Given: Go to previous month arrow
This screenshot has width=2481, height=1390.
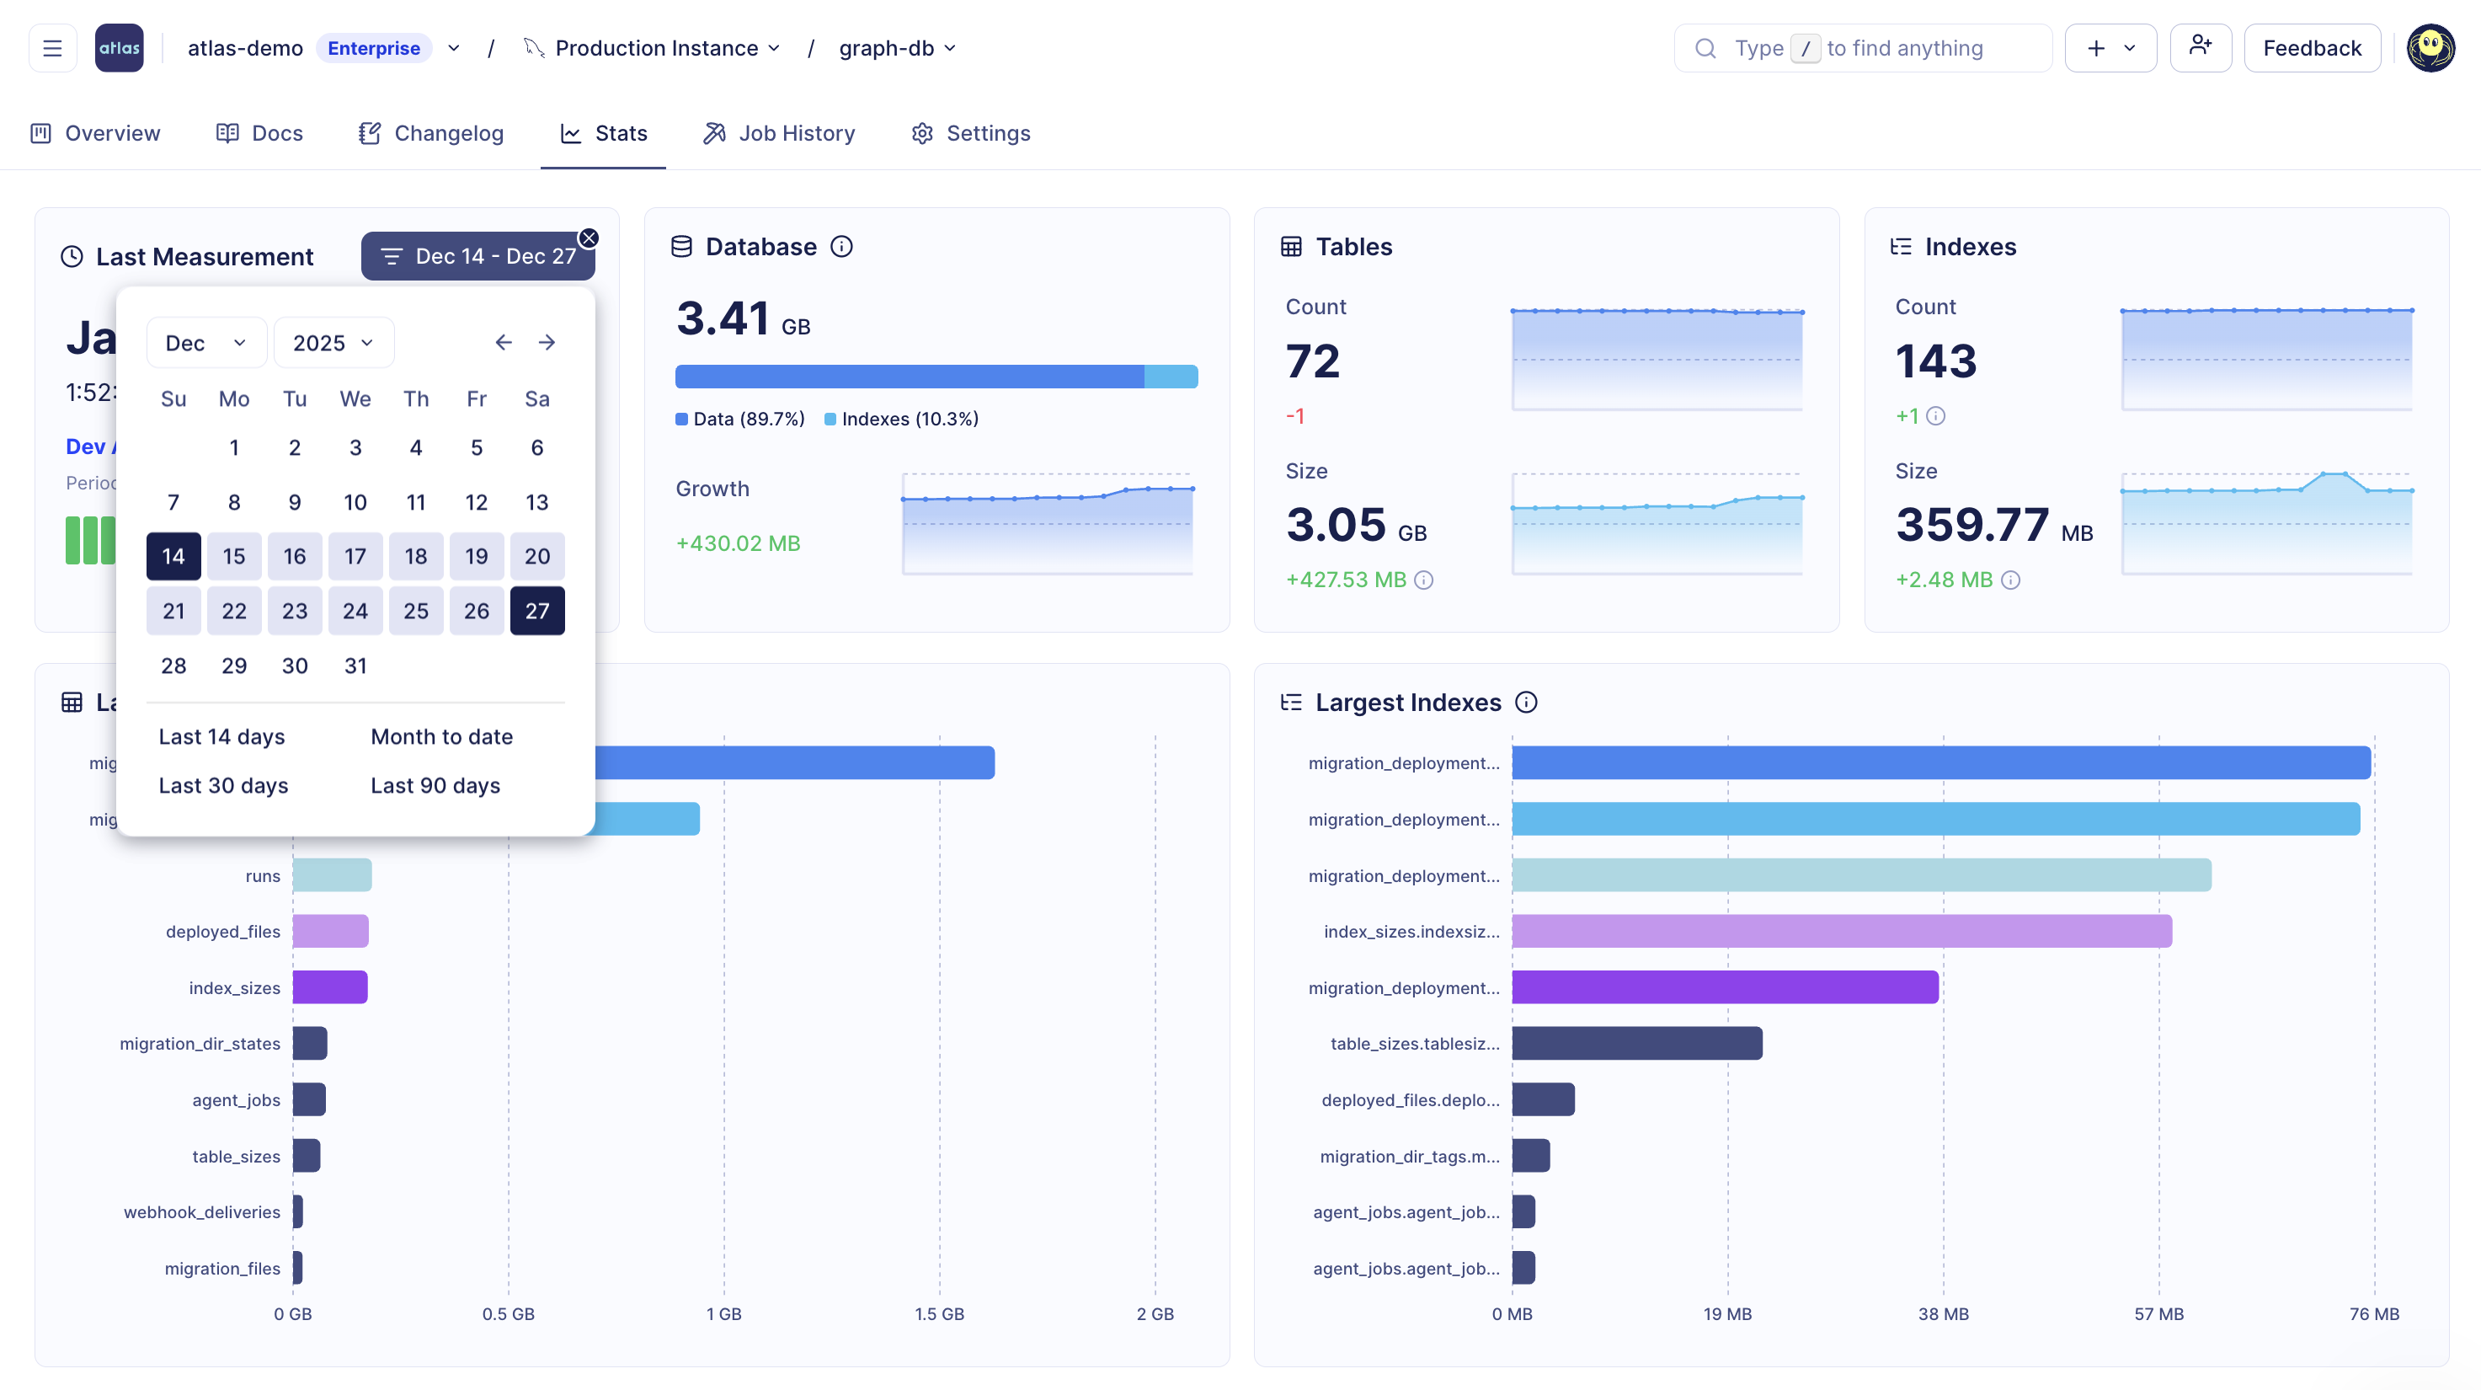Looking at the screenshot, I should pyautogui.click(x=503, y=343).
